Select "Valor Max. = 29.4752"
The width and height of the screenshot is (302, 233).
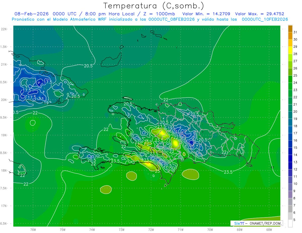pyautogui.click(x=260, y=14)
